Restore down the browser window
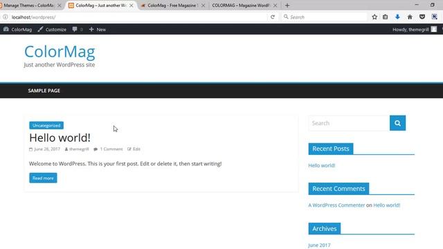The image size is (443, 249). click(432, 5)
